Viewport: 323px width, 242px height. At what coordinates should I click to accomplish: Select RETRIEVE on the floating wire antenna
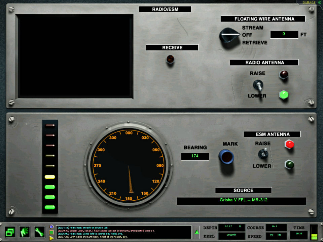click(255, 43)
